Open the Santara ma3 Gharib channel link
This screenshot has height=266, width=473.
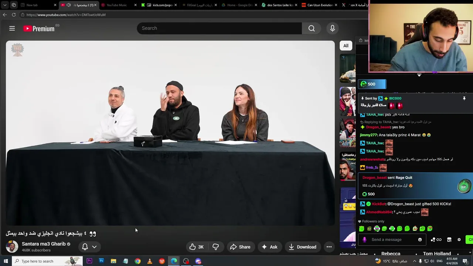tap(44, 244)
